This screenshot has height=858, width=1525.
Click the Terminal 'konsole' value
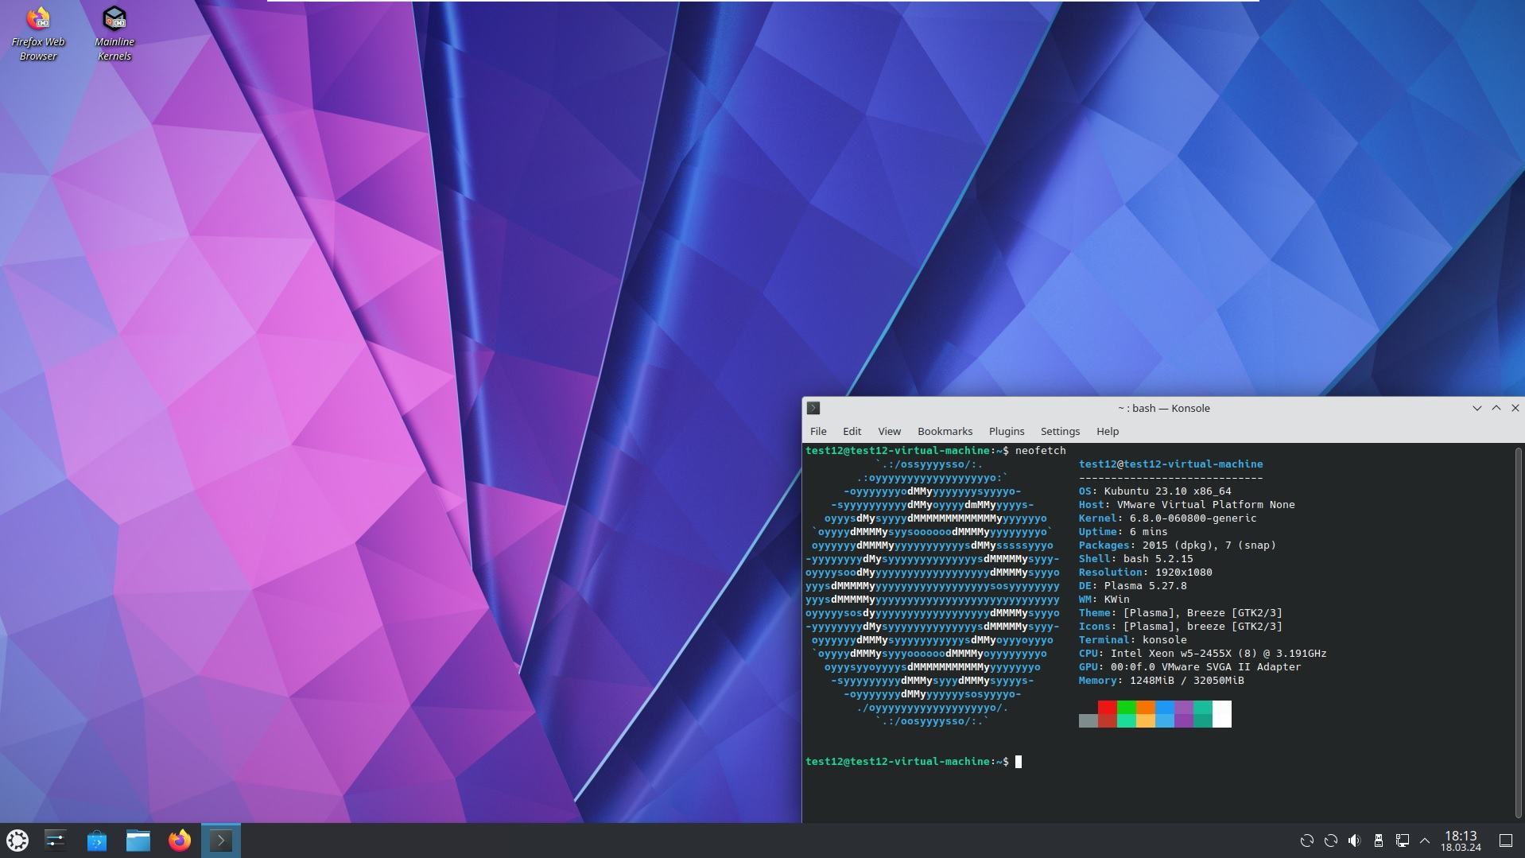pos(1164,640)
